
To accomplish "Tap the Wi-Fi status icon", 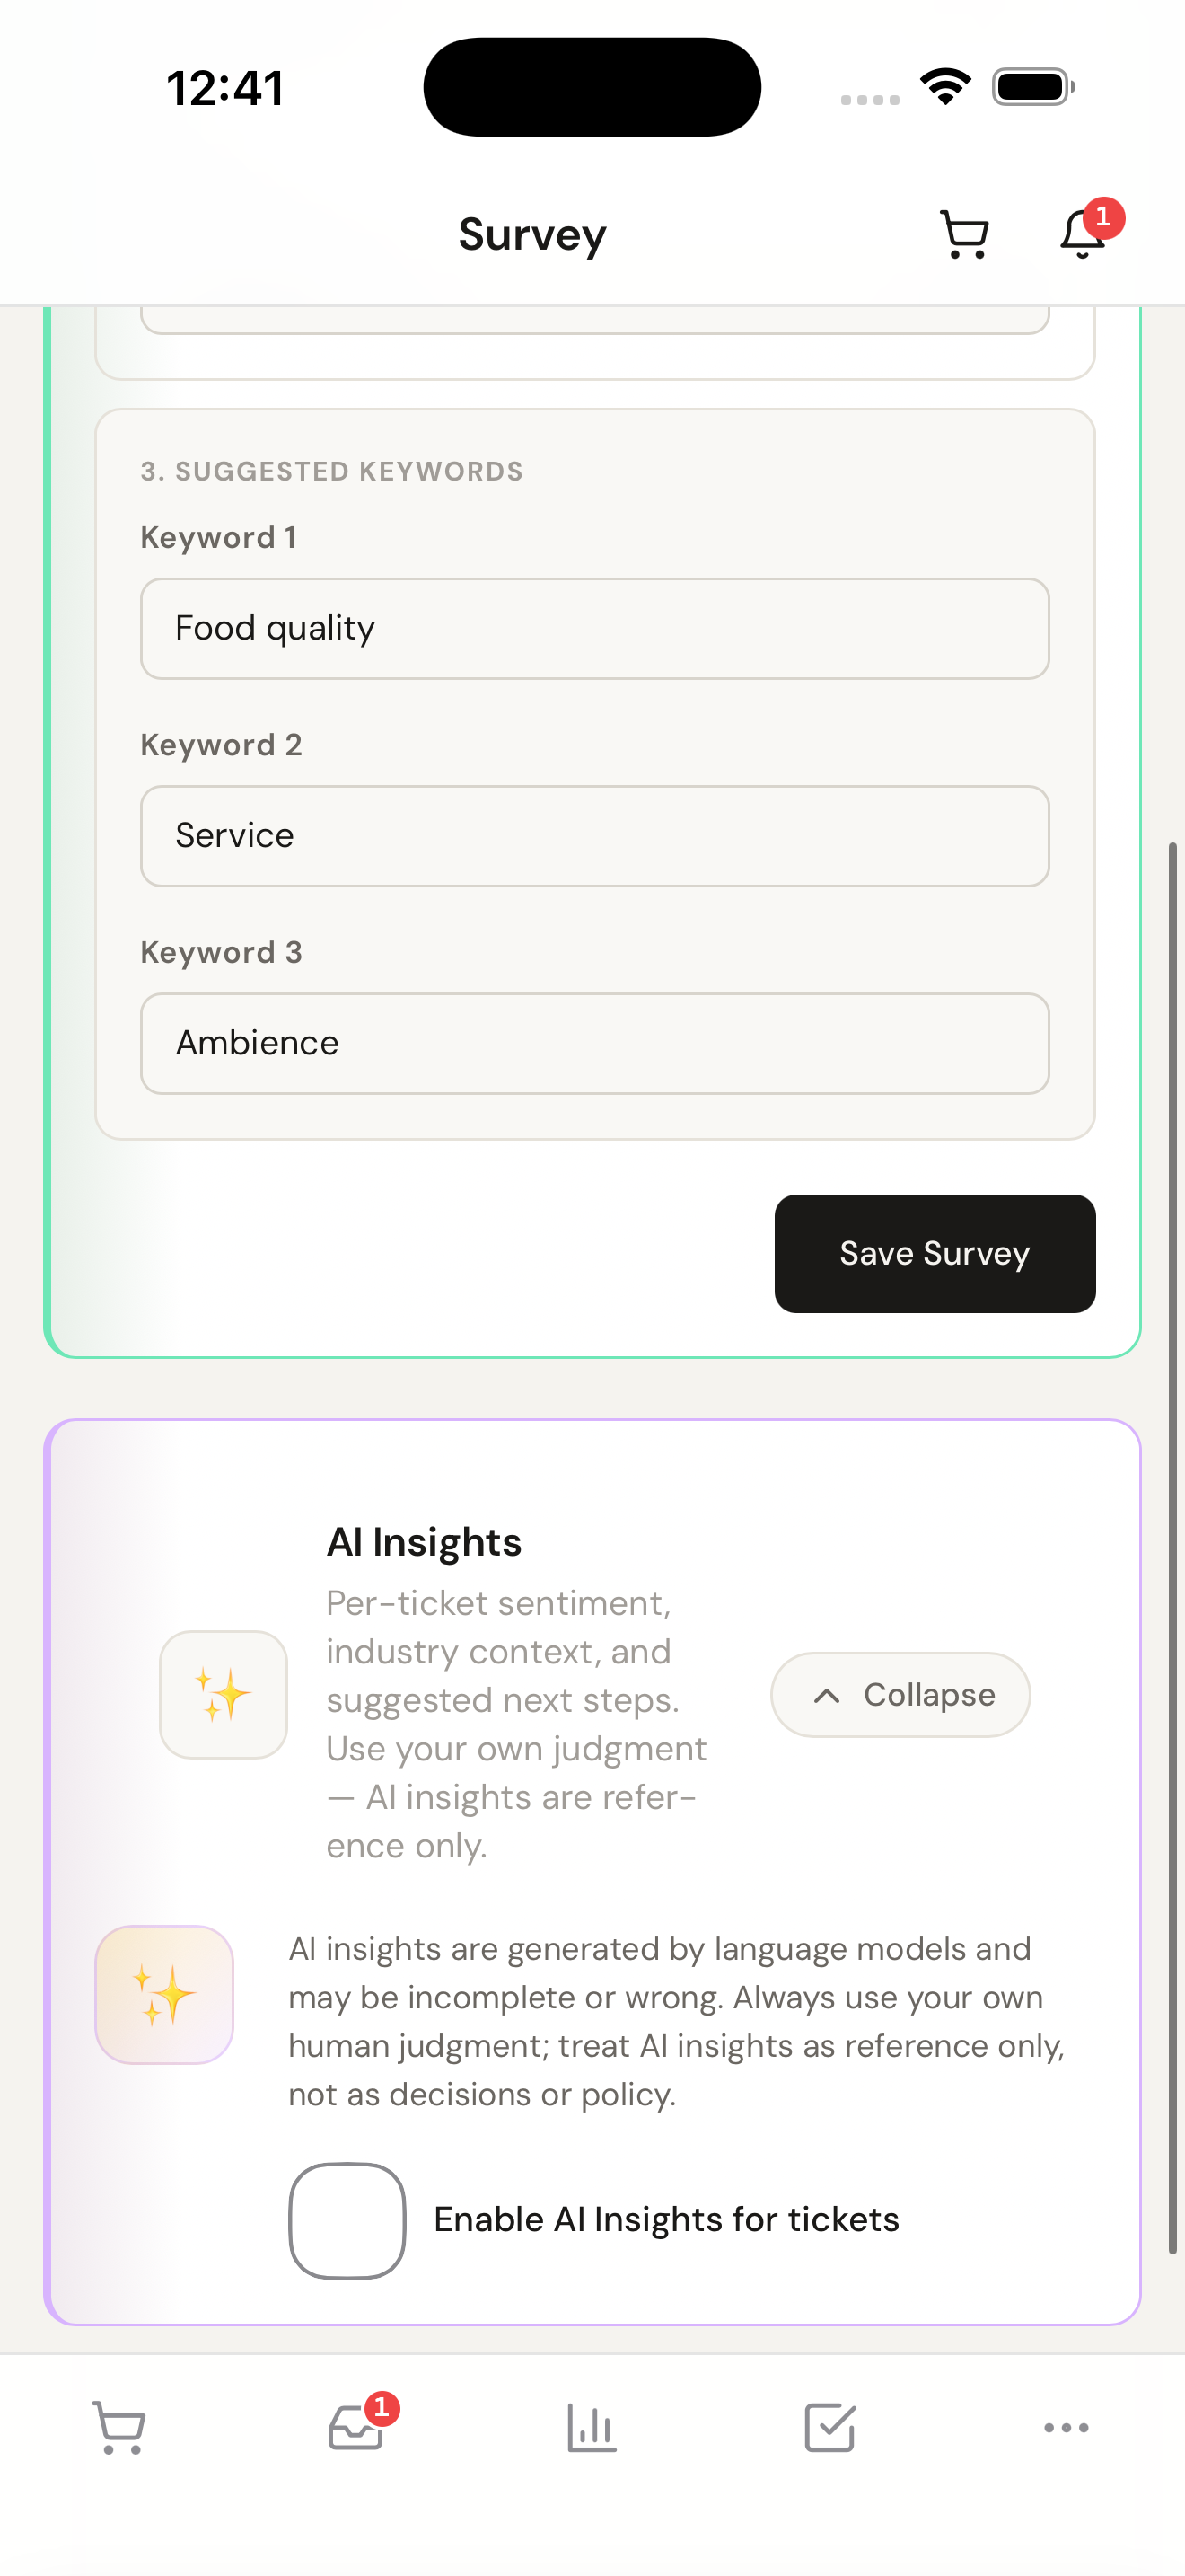I will (x=945, y=87).
